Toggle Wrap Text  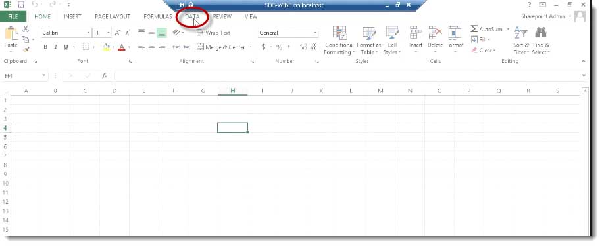click(x=213, y=33)
